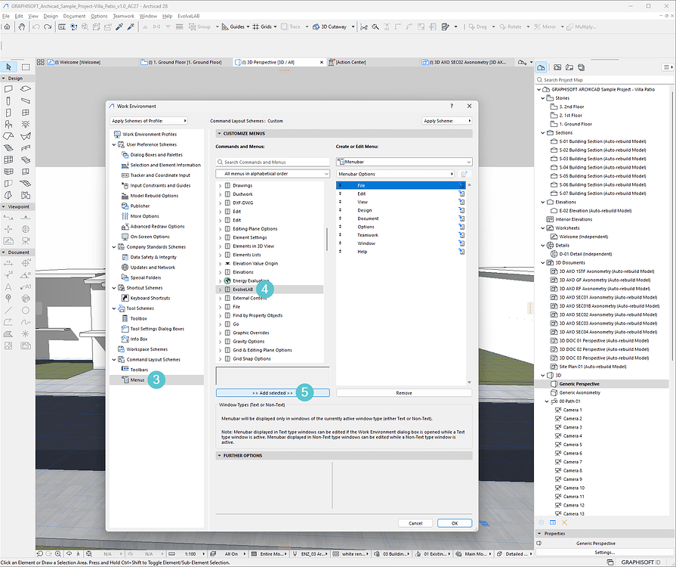Select the Wall tool in the Design toolbox
The image size is (676, 567).
(x=8, y=88)
